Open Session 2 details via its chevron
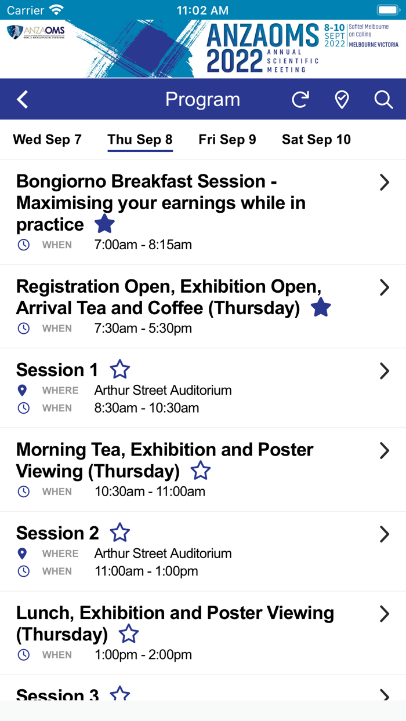Image resolution: width=406 pixels, height=721 pixels. 385,533
